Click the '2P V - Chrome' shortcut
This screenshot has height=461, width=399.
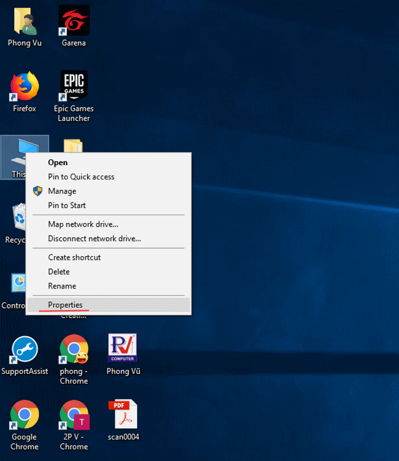coord(74,416)
